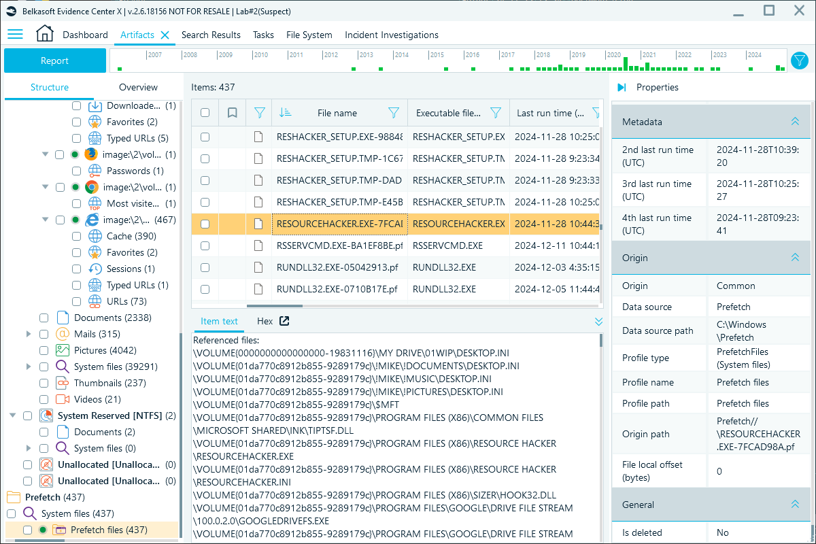The height and width of the screenshot is (544, 816).
Task: Click the Item text vertical scrollbar
Action: (x=600, y=340)
